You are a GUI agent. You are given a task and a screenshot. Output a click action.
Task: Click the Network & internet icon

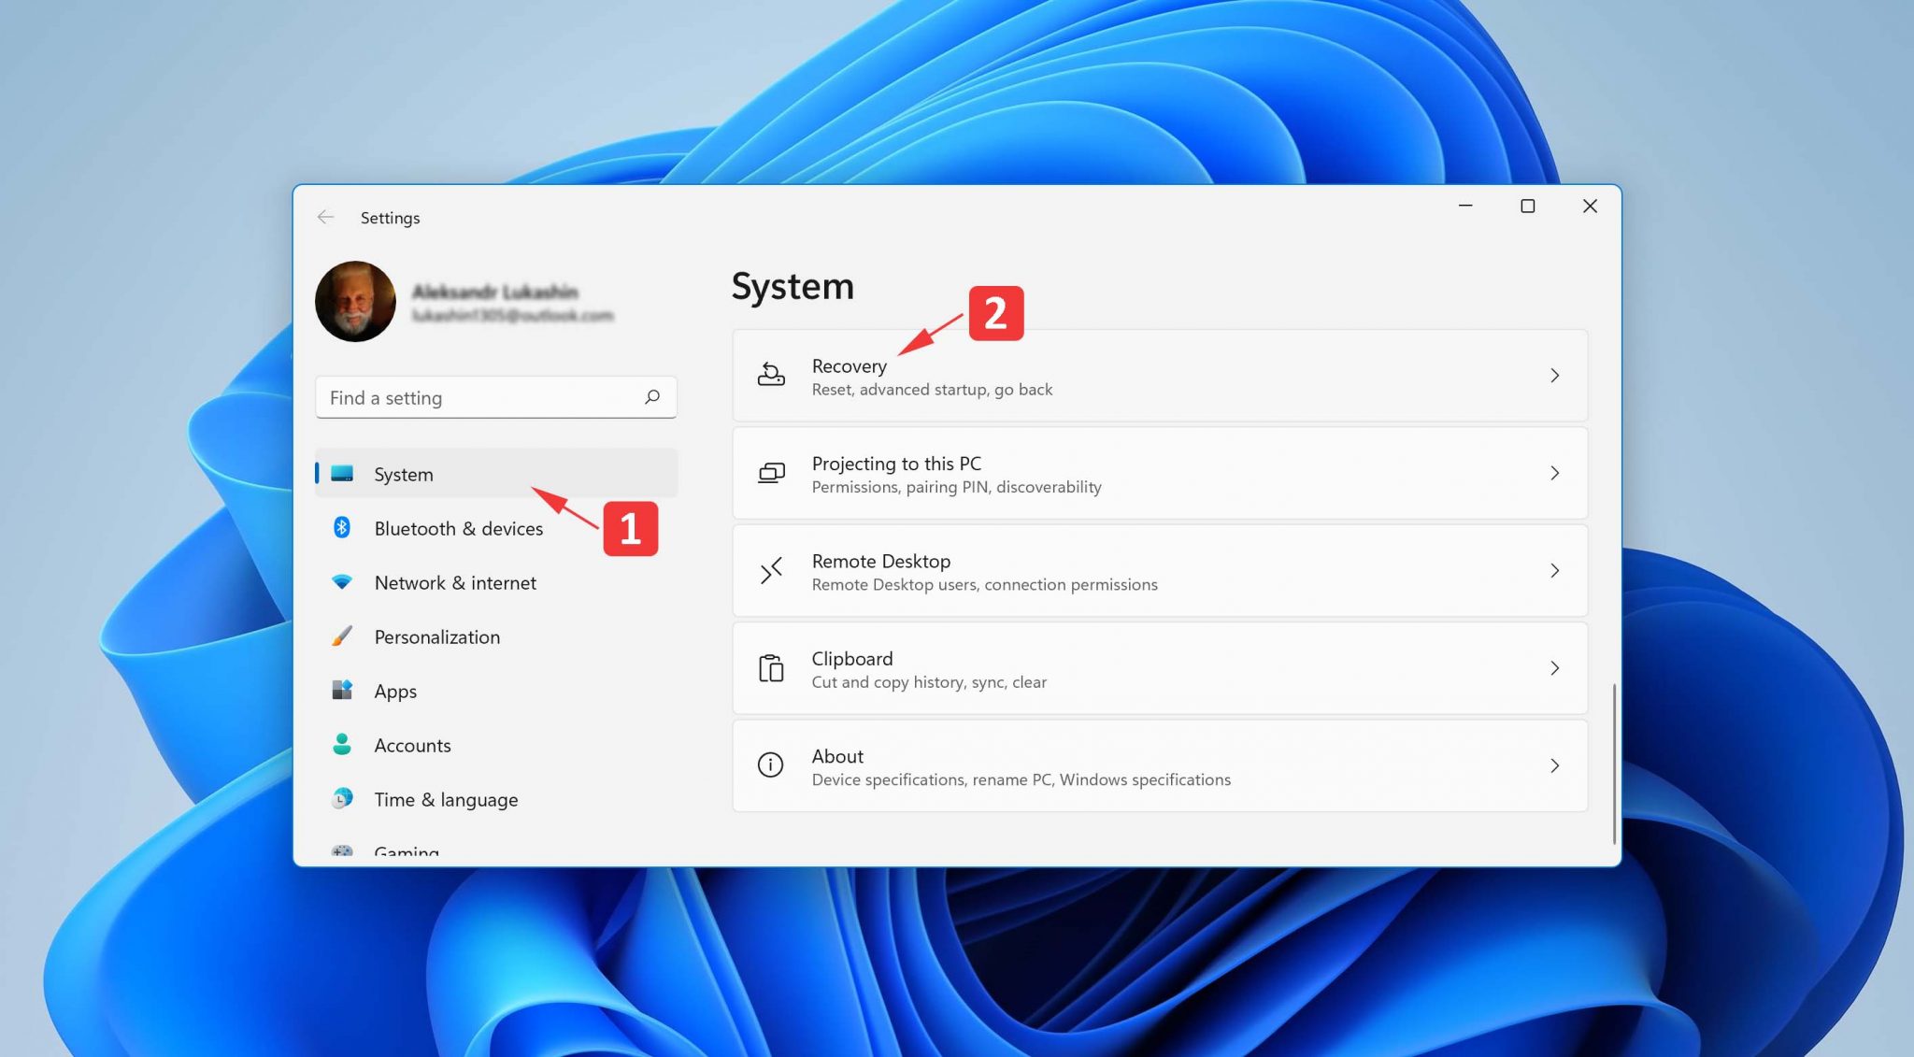point(344,582)
